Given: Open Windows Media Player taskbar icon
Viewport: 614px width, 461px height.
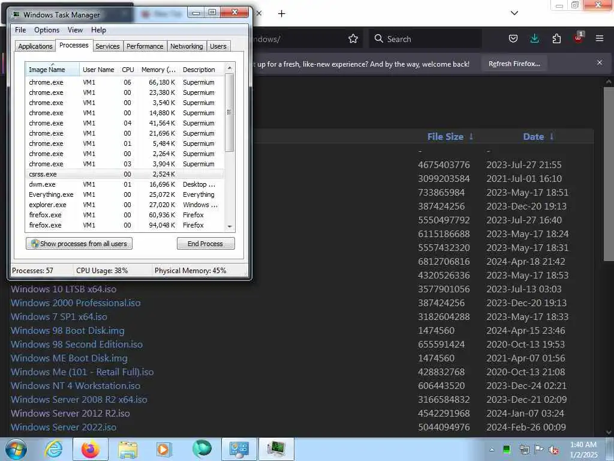Looking at the screenshot, I should coord(164,449).
